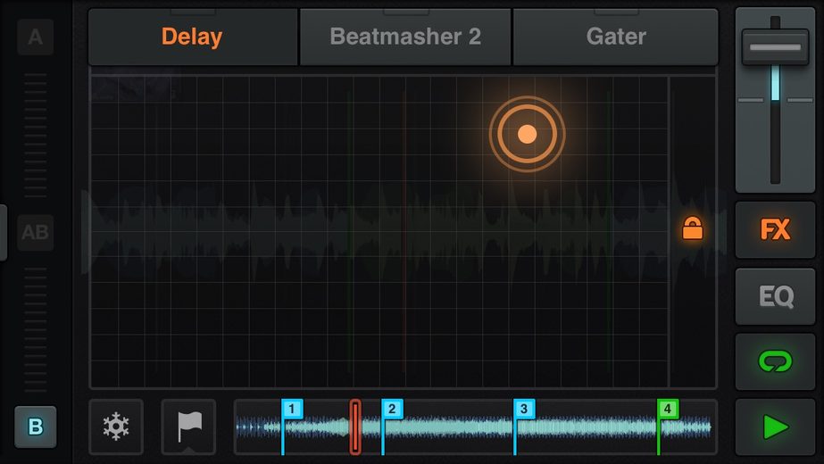Start playback with the green play button
Viewport: 824px width, 464px height.
point(775,427)
